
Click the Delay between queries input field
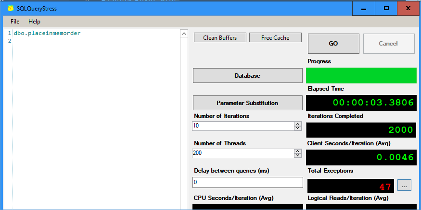coord(248,182)
